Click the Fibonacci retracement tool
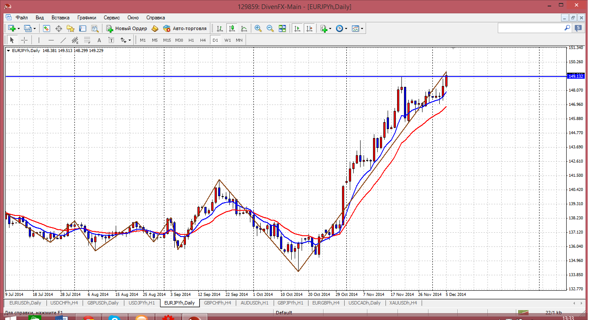The width and height of the screenshot is (589, 320). pyautogui.click(x=87, y=40)
